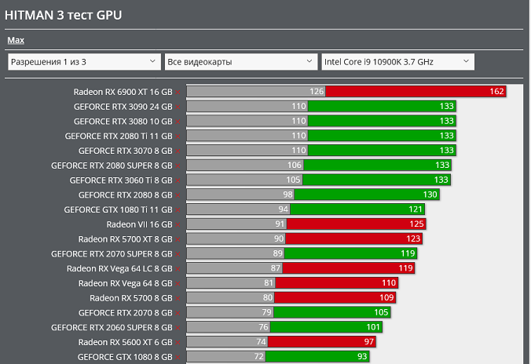Select the Max quality tab
Viewport: 531px width, 364px height.
click(x=16, y=40)
